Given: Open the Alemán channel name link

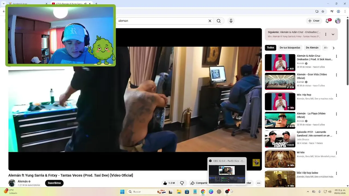Looking at the screenshot, I should (x=23, y=181).
